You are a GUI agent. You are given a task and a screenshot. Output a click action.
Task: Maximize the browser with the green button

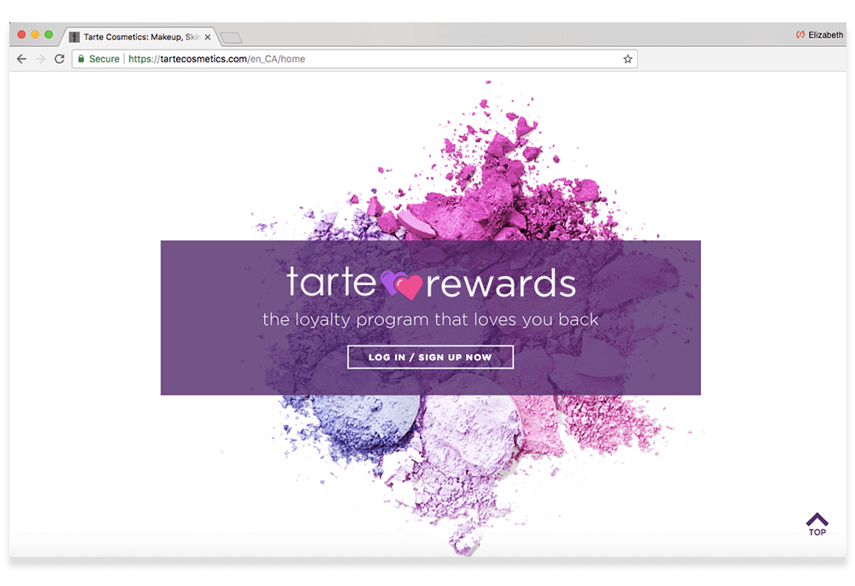(x=49, y=34)
